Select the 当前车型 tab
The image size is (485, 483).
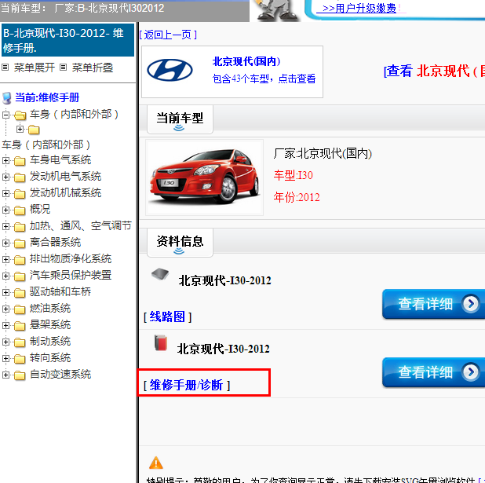pyautogui.click(x=180, y=119)
